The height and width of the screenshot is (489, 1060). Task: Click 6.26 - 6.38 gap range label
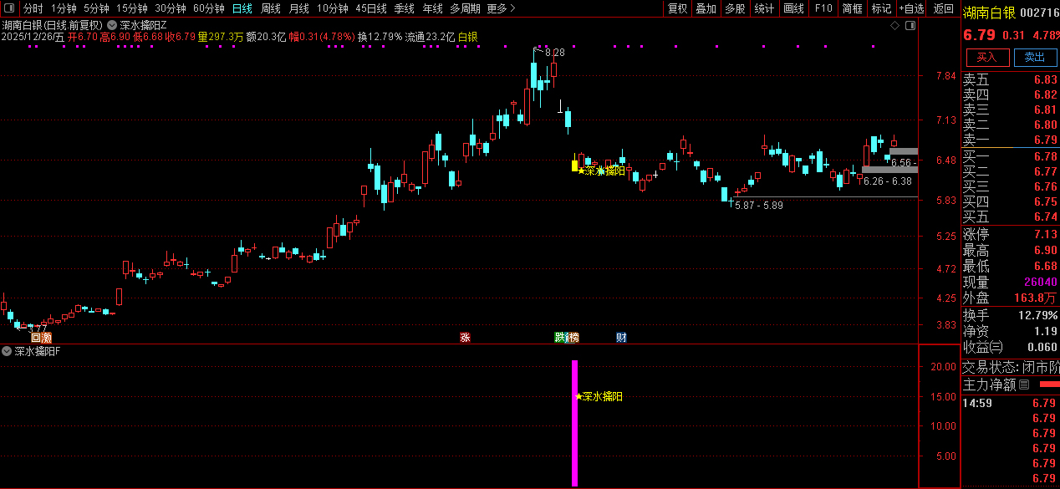(888, 181)
